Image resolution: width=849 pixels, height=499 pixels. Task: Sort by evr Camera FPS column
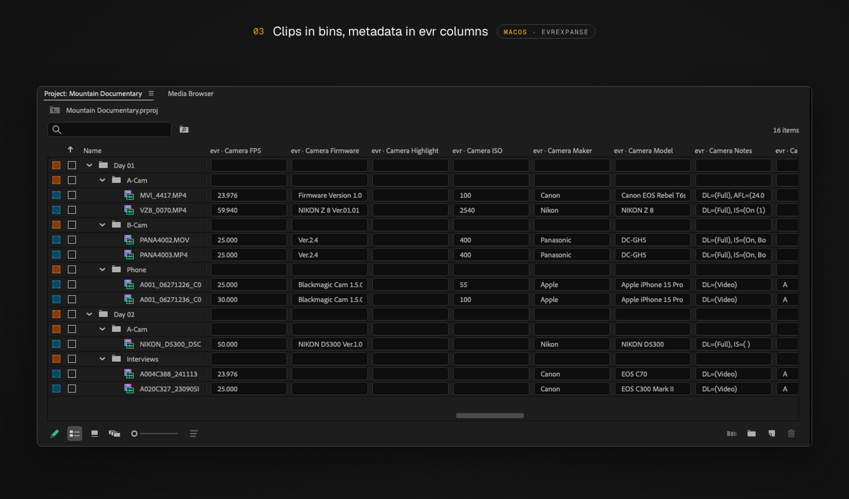(x=235, y=150)
